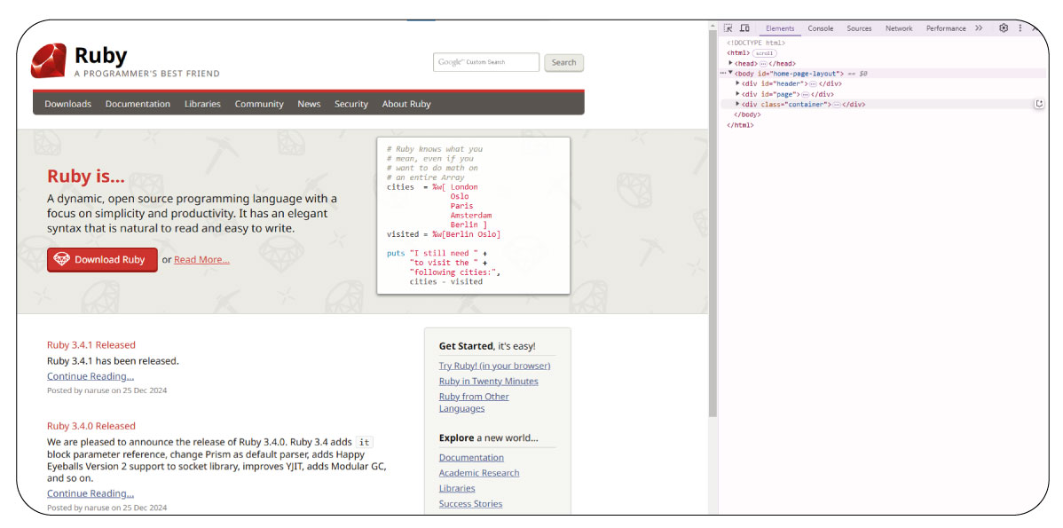Click the ellipsis badge in div container row
This screenshot has height=528, width=1063.
pyautogui.click(x=837, y=105)
